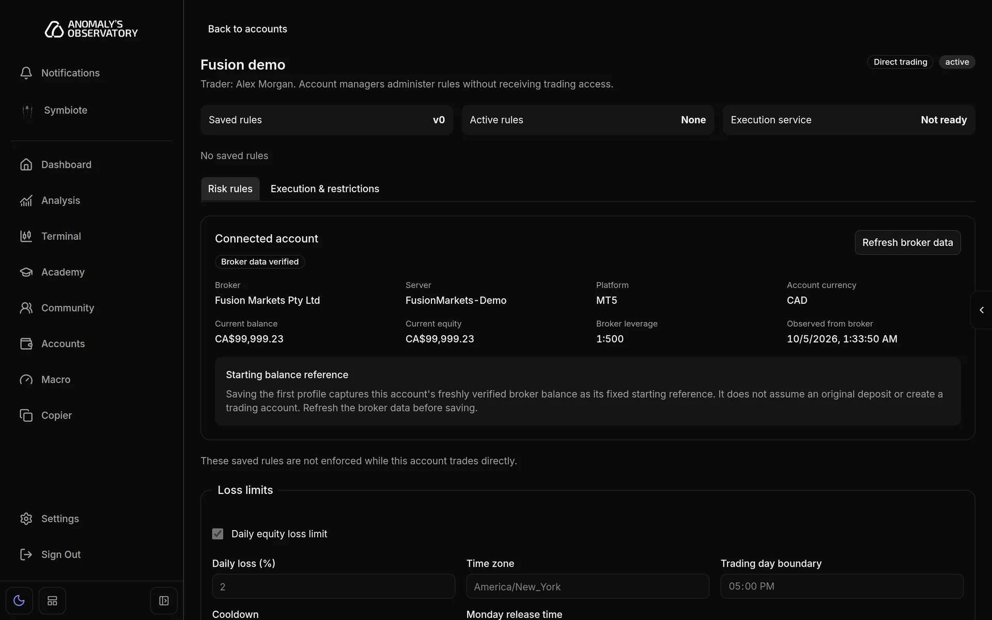Open Terminal candlestick icon
This screenshot has height=620, width=992.
[26, 236]
